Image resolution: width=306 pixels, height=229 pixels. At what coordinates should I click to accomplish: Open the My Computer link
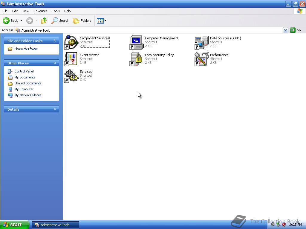(x=24, y=89)
